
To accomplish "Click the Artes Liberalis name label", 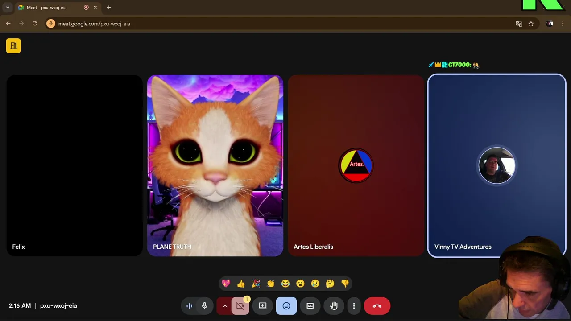I will pos(313,247).
